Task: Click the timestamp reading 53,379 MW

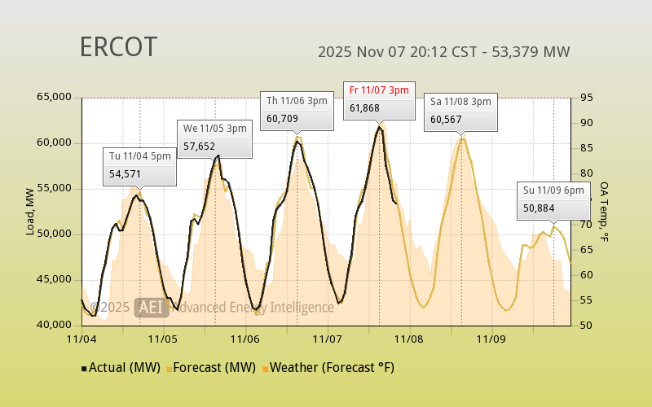Action: 443,52
